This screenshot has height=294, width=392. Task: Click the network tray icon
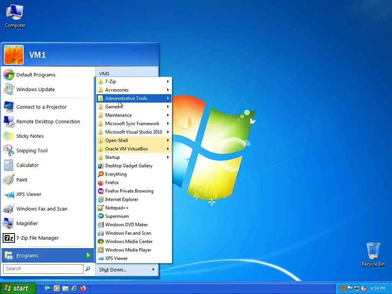pyautogui.click(x=357, y=289)
